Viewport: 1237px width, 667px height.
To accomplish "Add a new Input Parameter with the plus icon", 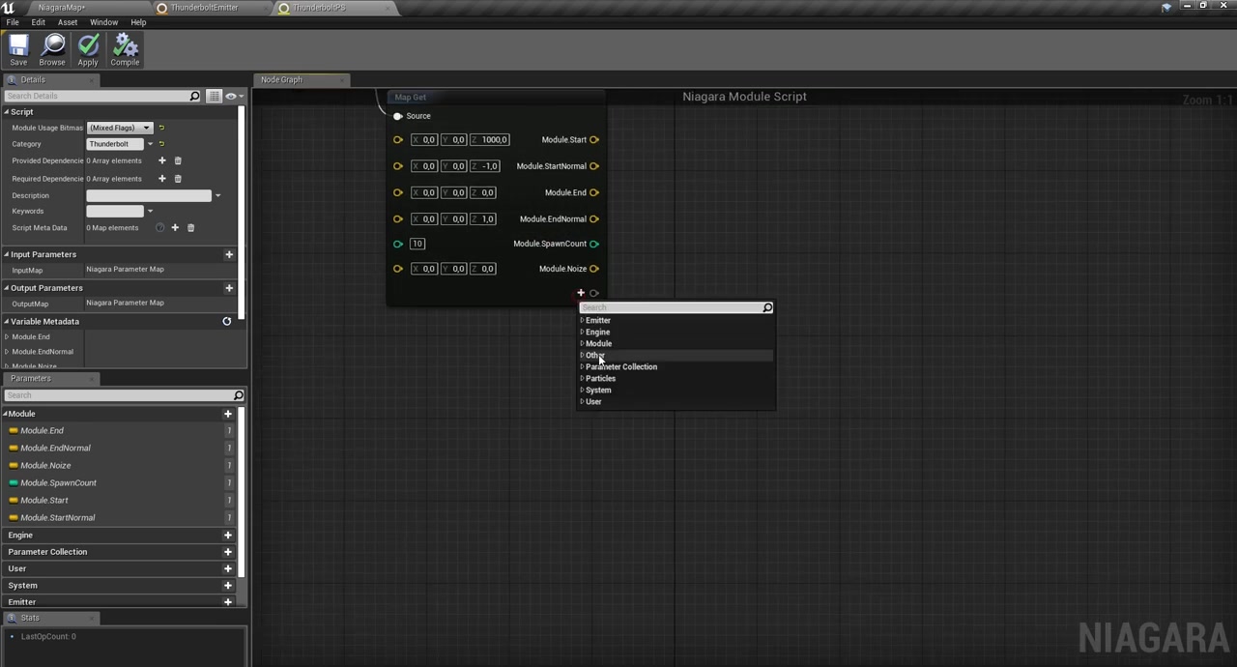I will pyautogui.click(x=229, y=253).
